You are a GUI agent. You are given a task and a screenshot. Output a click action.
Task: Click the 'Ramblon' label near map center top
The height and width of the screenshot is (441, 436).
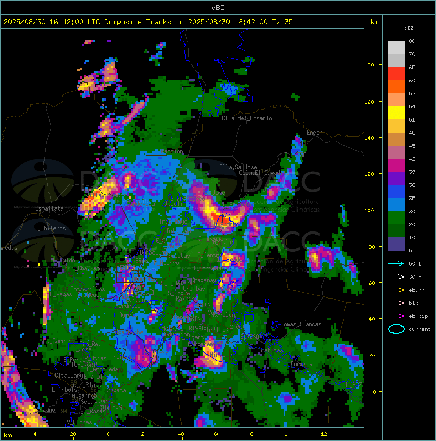172,151
